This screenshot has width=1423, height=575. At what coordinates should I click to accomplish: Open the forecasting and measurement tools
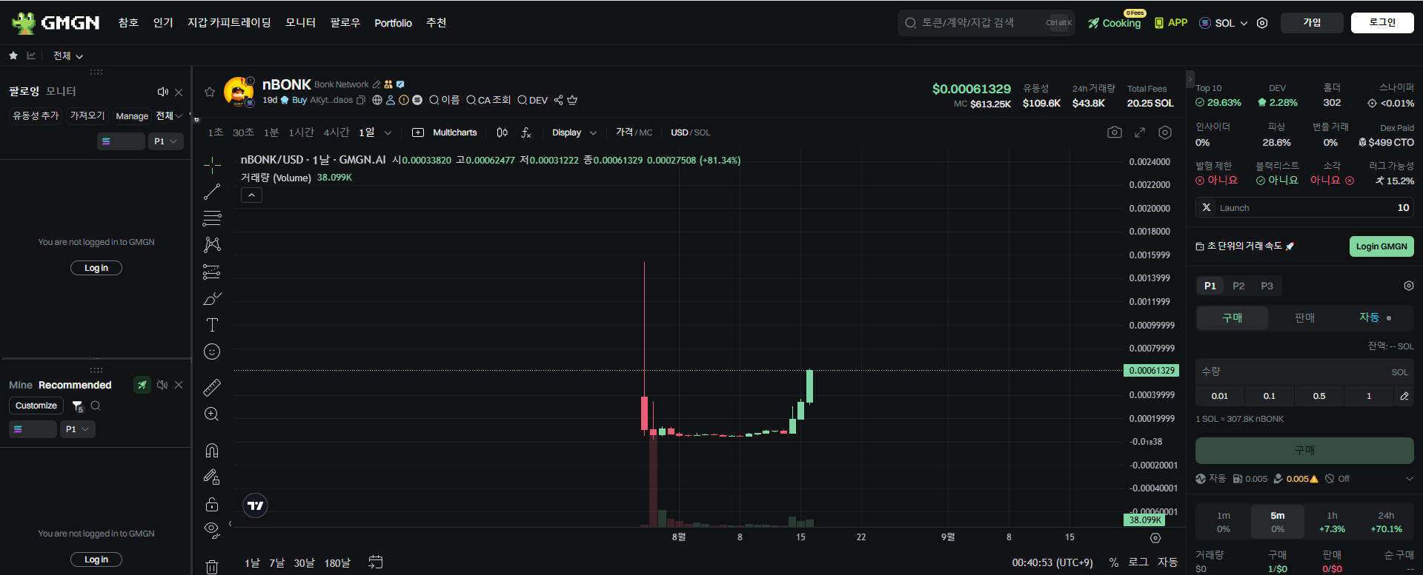tap(212, 272)
